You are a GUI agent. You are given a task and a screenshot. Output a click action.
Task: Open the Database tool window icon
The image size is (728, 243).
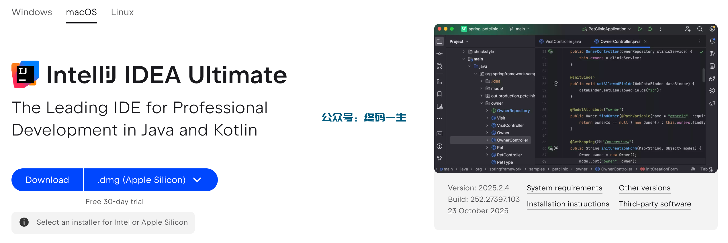tap(712, 66)
